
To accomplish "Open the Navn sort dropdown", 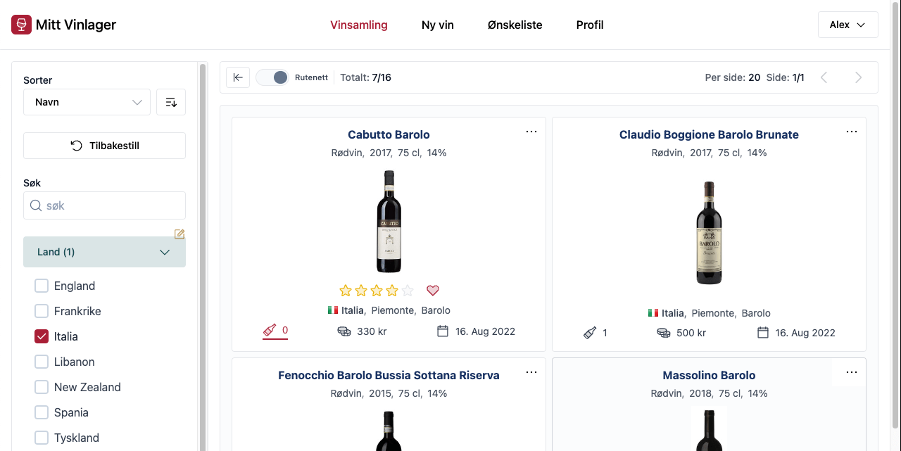I will (87, 102).
